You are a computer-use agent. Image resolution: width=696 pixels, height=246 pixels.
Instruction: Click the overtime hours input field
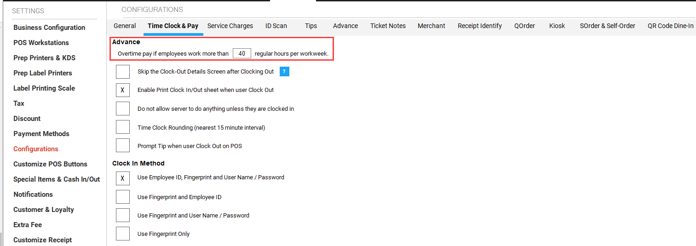[242, 54]
